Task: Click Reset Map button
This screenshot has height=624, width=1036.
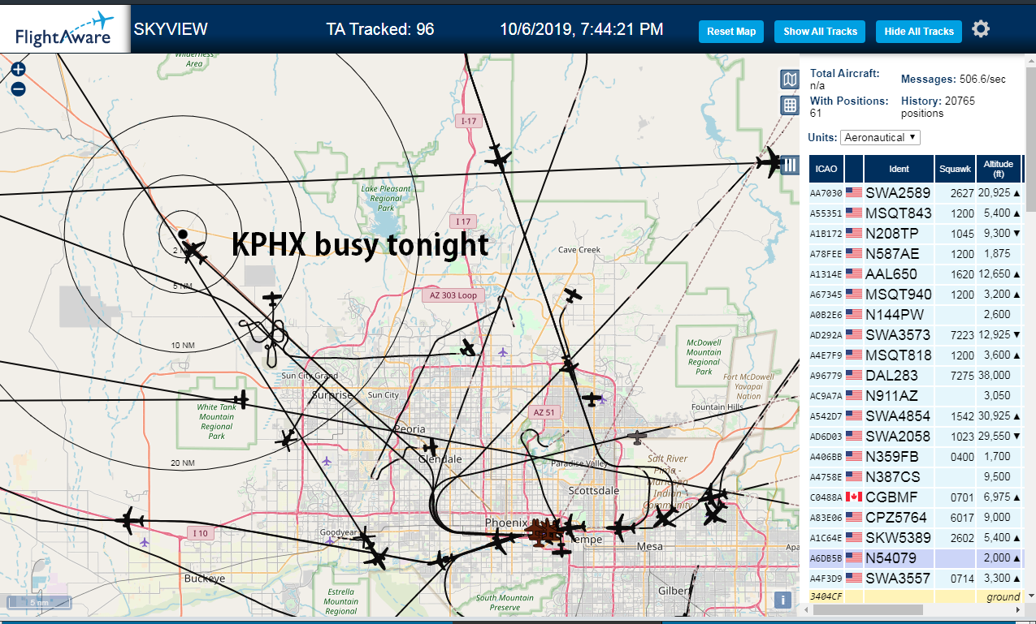Action: pyautogui.click(x=731, y=32)
